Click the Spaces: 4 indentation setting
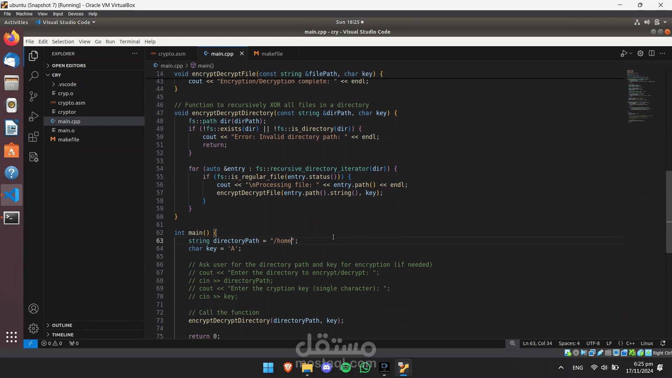Image resolution: width=672 pixels, height=378 pixels. coord(569,343)
